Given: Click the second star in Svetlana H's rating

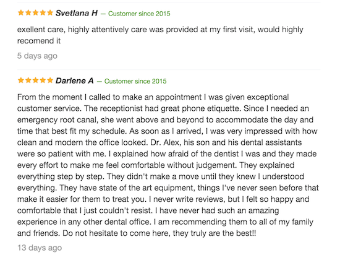Looking at the screenshot, I should [x=28, y=12].
